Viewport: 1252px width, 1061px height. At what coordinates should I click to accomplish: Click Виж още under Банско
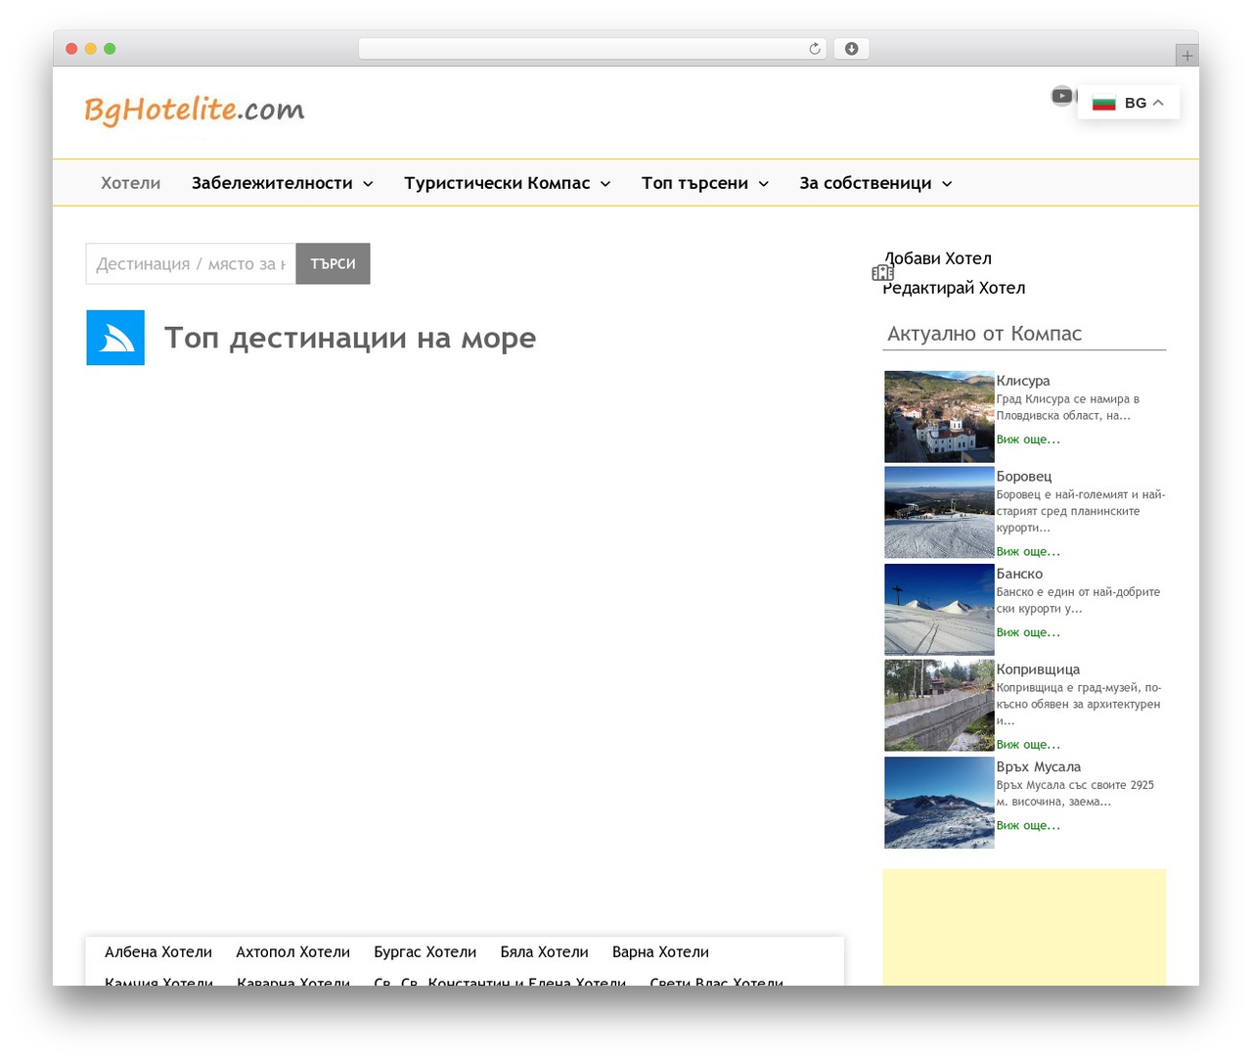click(x=1028, y=632)
